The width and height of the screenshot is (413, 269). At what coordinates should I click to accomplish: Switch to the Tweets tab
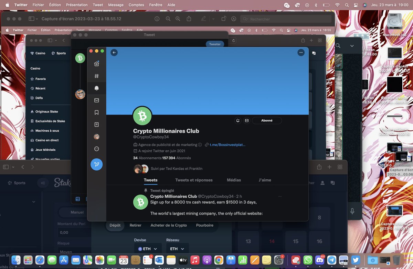(x=151, y=180)
